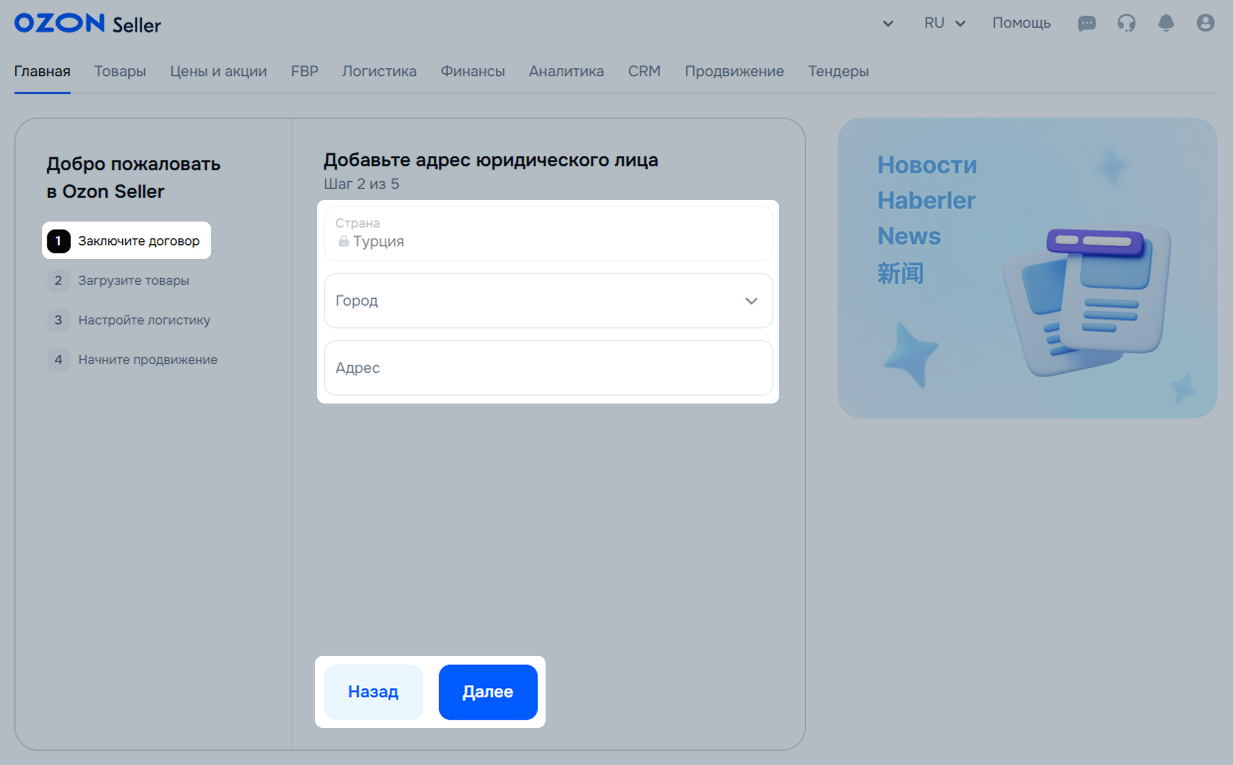The height and width of the screenshot is (765, 1233).
Task: Click the locked Страна field with Турция
Action: (x=548, y=233)
